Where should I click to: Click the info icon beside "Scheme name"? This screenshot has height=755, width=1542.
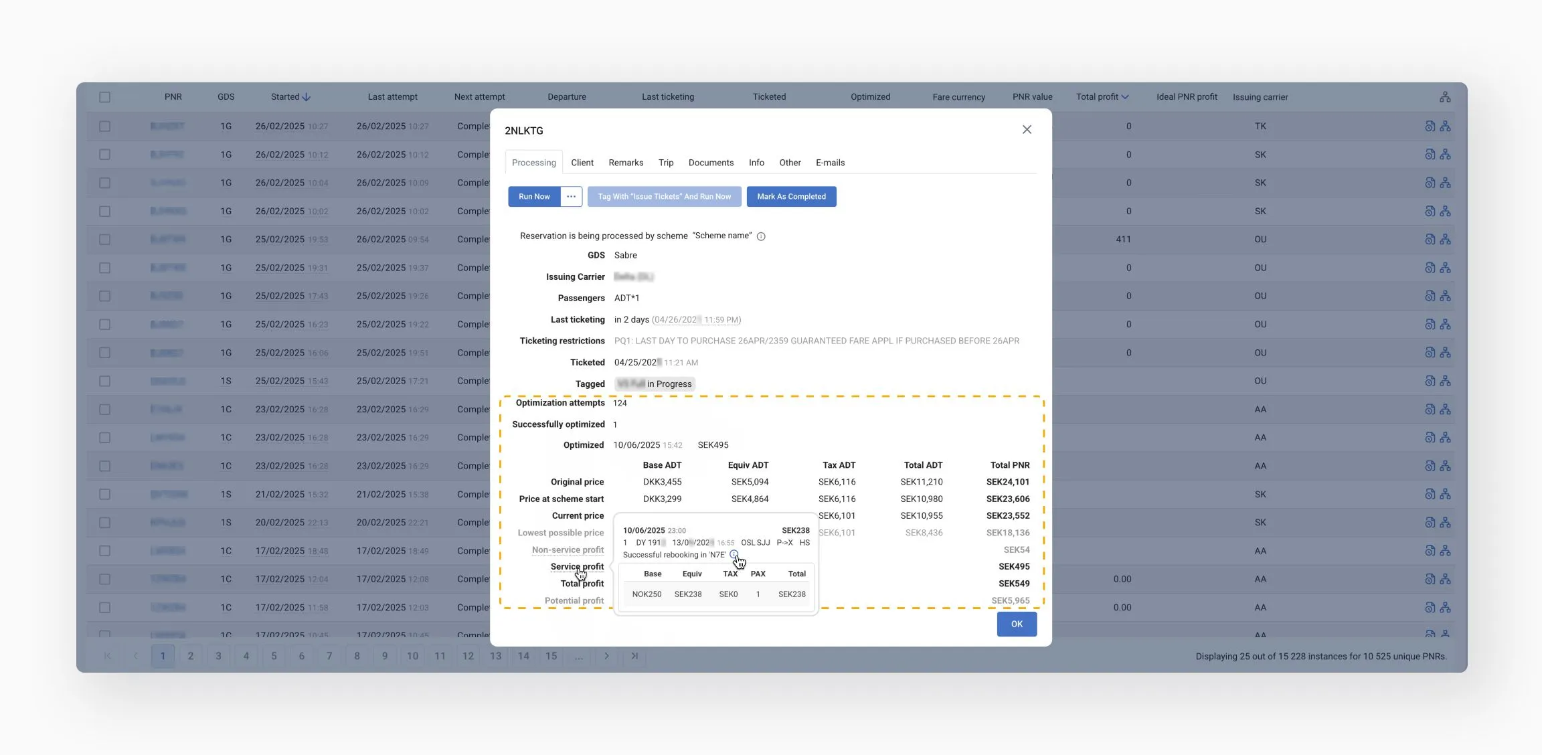click(x=761, y=236)
